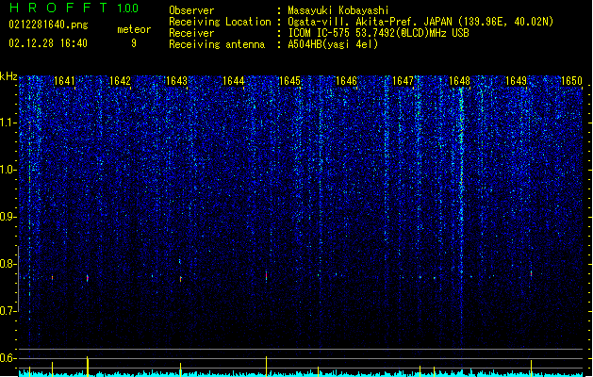Click the 1650 time marker
593x377 pixels.
coord(572,81)
